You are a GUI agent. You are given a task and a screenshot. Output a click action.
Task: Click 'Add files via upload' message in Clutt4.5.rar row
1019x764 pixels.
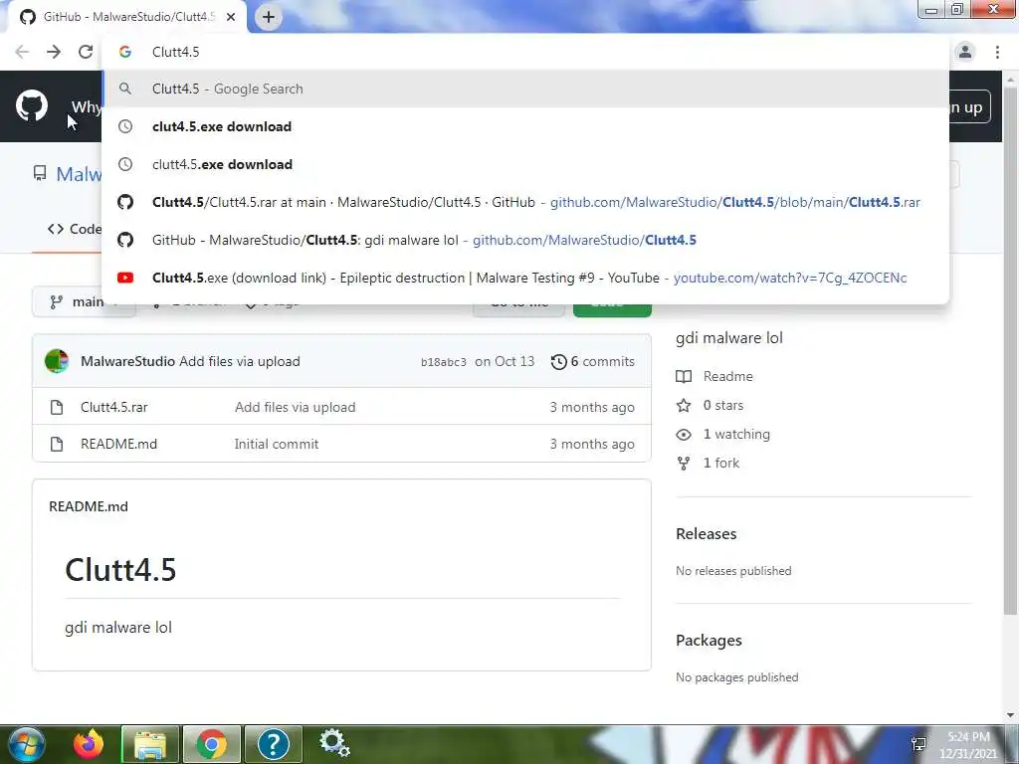pyautogui.click(x=295, y=407)
